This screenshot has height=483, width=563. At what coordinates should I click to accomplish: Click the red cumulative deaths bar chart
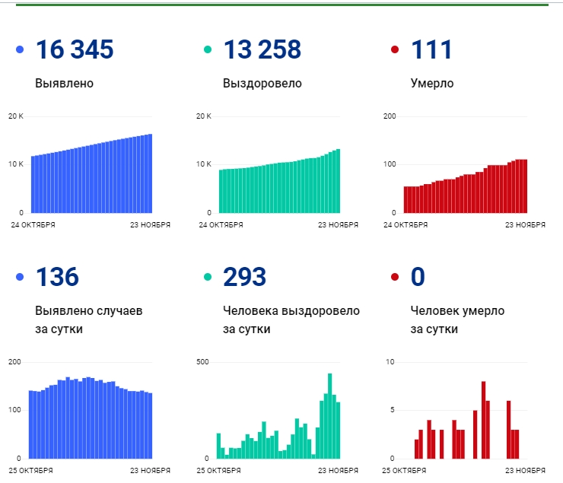coord(466,186)
